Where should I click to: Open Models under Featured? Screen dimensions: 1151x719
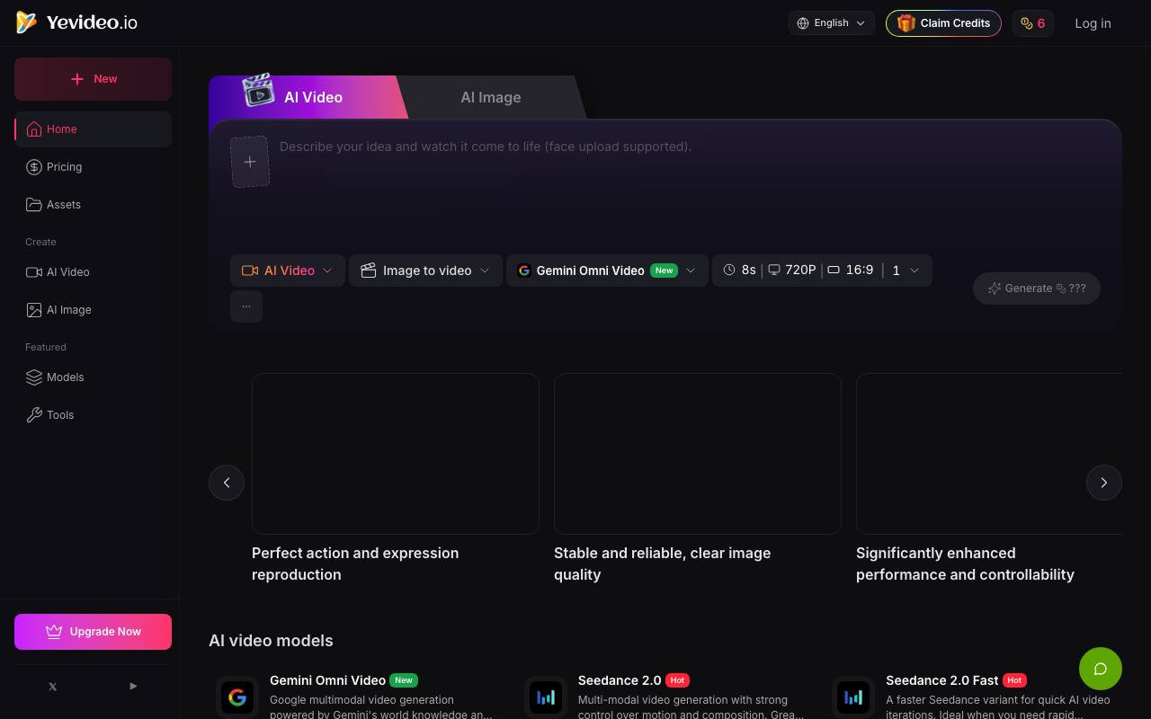[x=94, y=377]
